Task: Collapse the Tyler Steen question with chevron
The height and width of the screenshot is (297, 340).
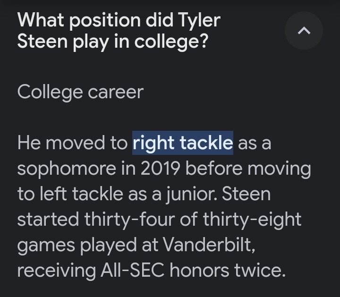Action: (305, 31)
